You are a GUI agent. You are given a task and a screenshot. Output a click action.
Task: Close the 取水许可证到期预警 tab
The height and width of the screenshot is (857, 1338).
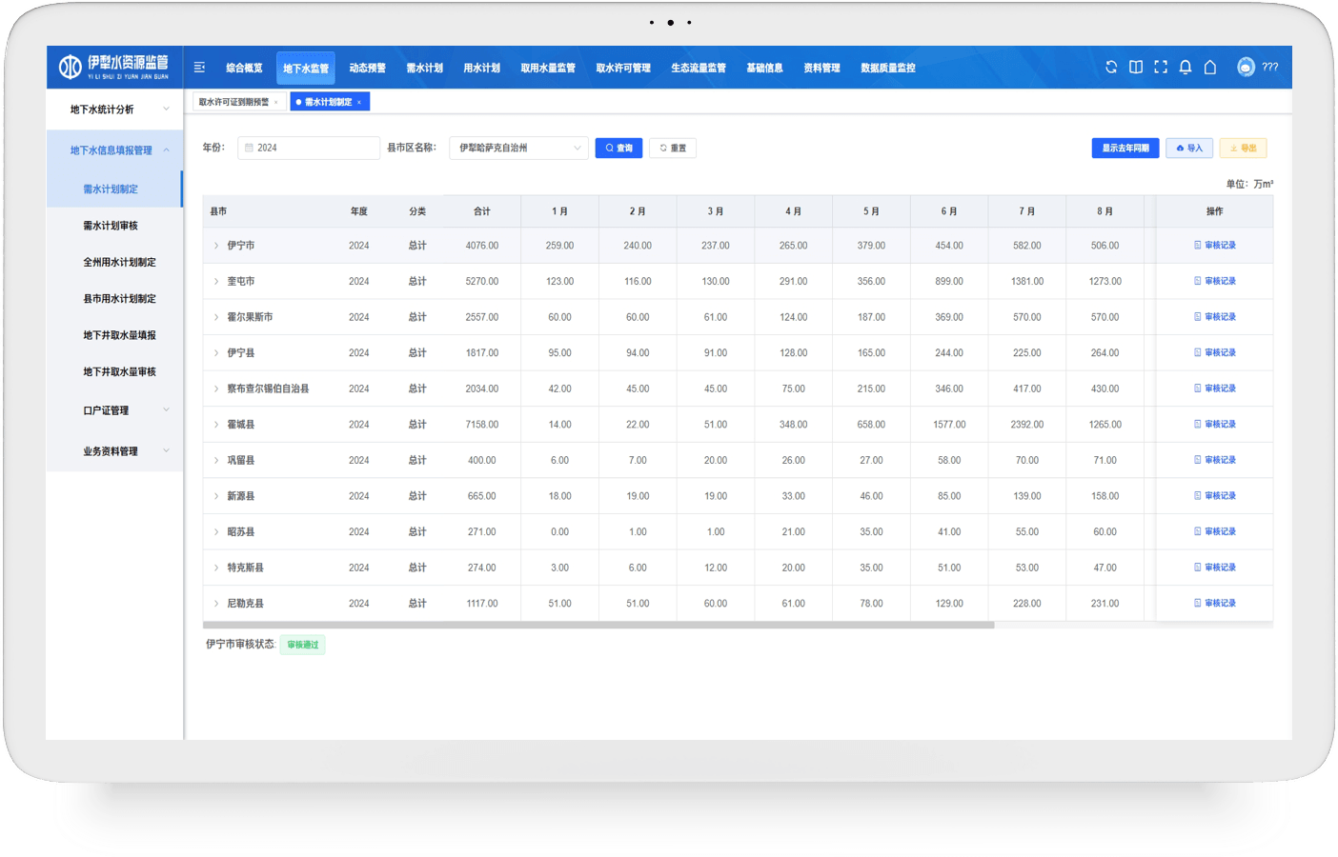[276, 102]
